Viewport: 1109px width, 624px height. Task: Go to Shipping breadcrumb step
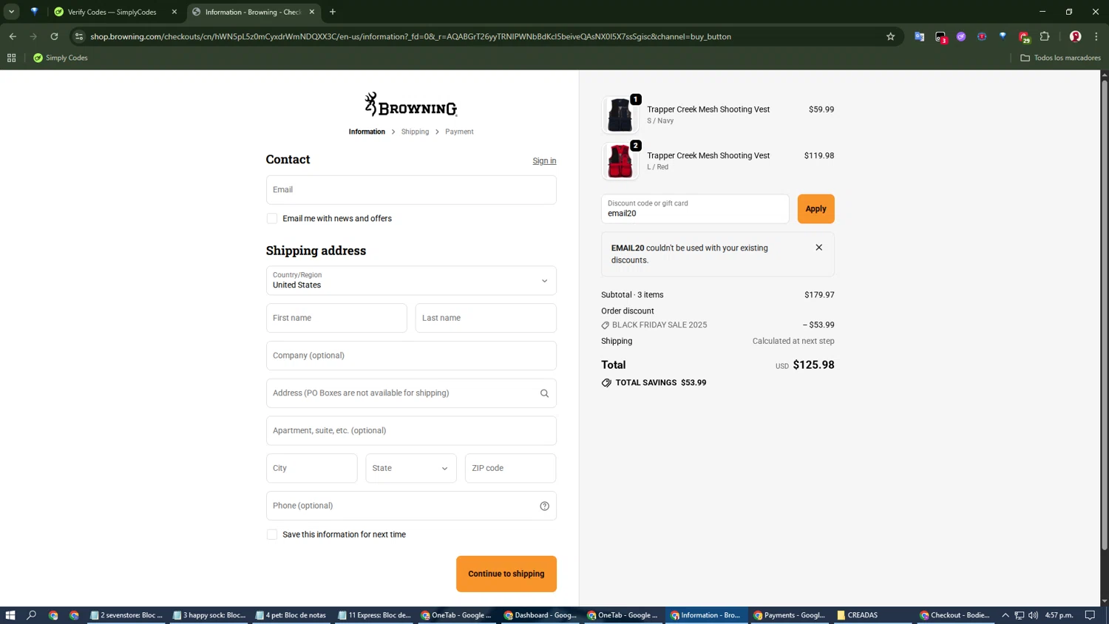pos(415,132)
